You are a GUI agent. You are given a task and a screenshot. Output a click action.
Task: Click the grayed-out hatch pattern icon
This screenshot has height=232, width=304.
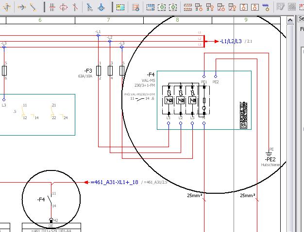point(292,7)
